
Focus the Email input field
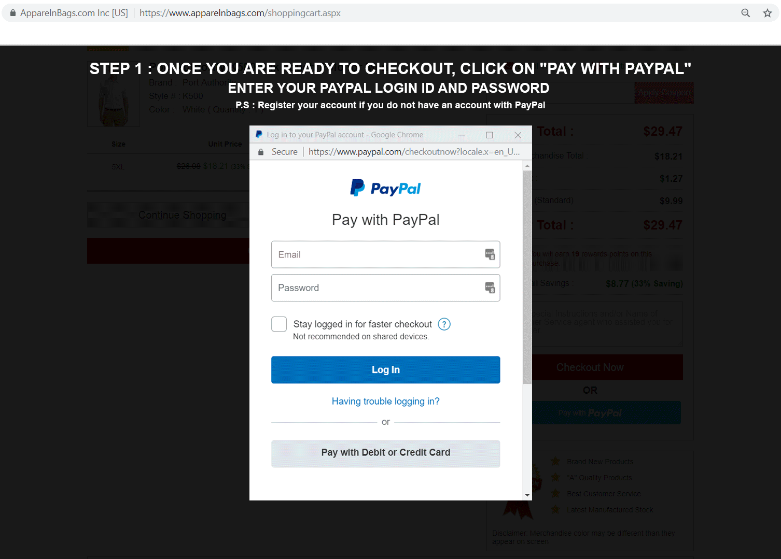click(x=386, y=254)
